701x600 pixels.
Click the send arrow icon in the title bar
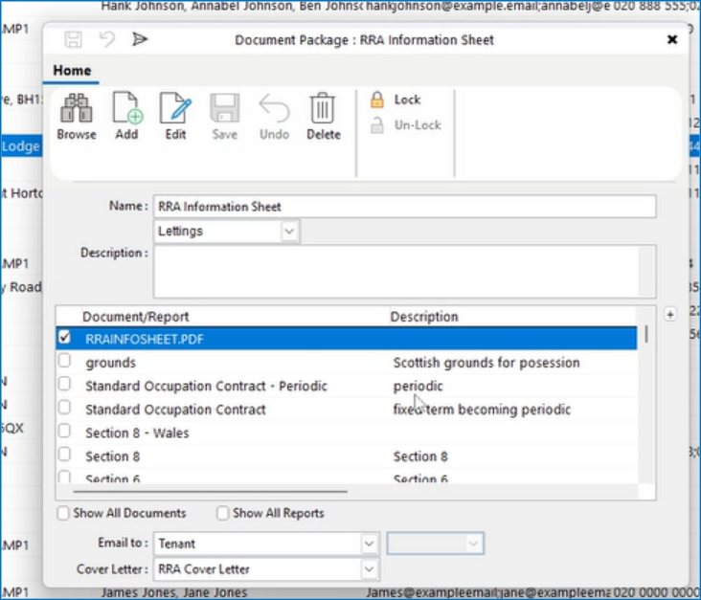[x=140, y=39]
